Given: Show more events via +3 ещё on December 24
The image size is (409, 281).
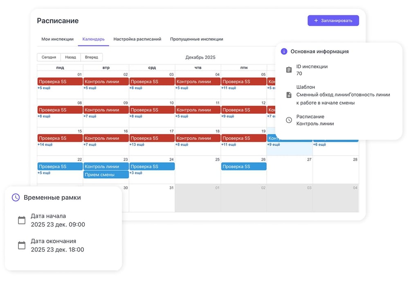Looking at the screenshot, I should 136,173.
